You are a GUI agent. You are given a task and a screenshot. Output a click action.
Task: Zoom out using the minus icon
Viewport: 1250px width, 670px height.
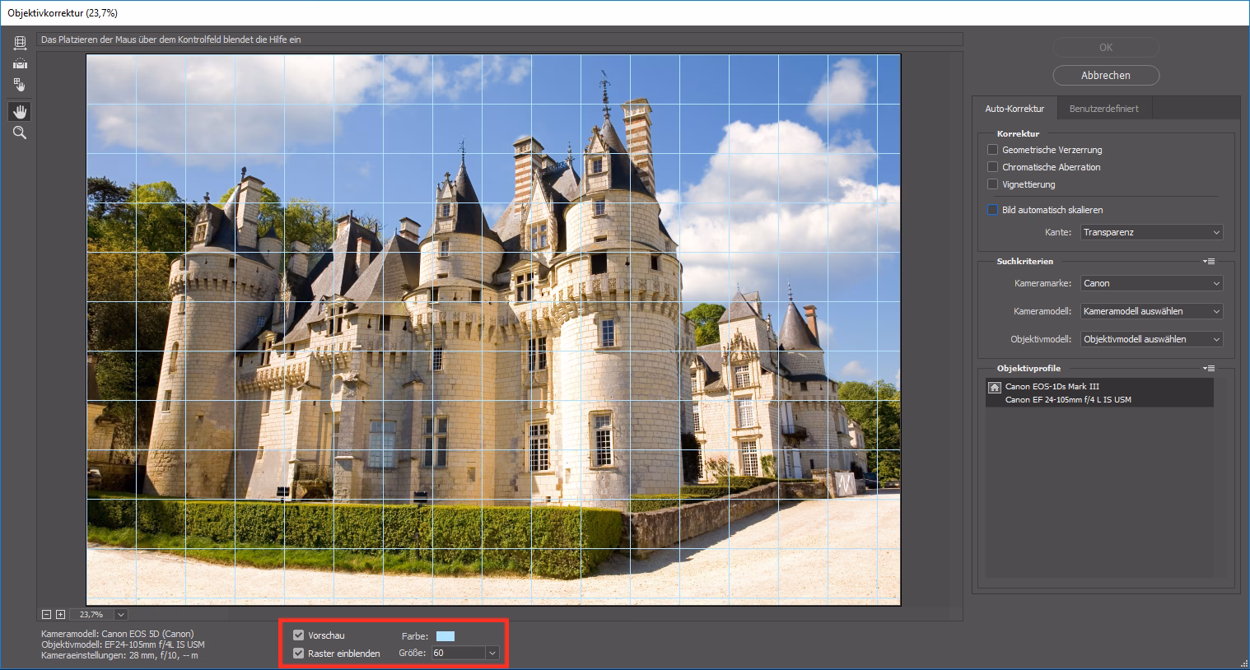point(46,613)
